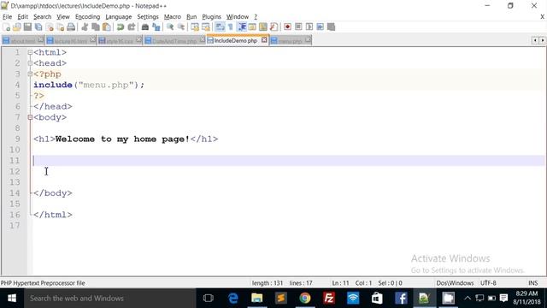The width and height of the screenshot is (547, 308).
Task: Click 'Ln : 11' in status bar
Action: (340, 283)
